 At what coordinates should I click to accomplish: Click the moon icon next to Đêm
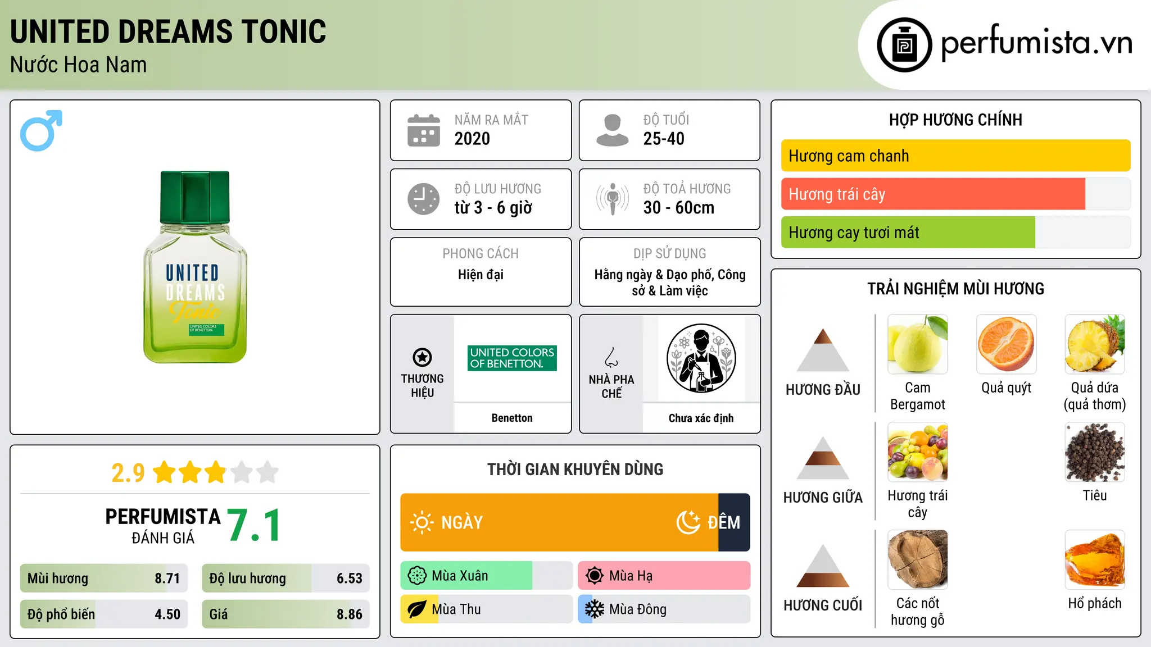(688, 522)
